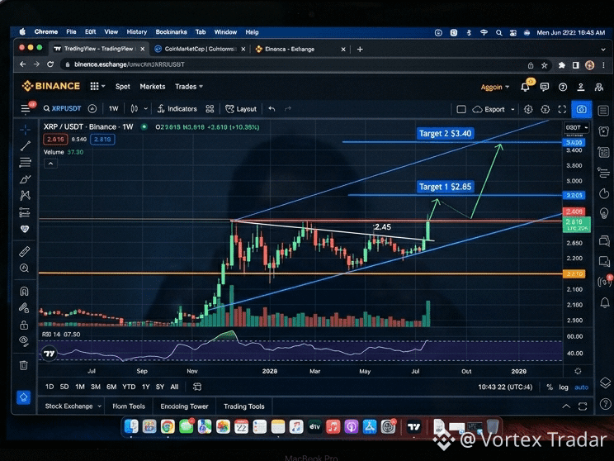Open the watchlist panel in right sidebar
Image resolution: width=614 pixels, height=461 pixels.
tap(603, 111)
